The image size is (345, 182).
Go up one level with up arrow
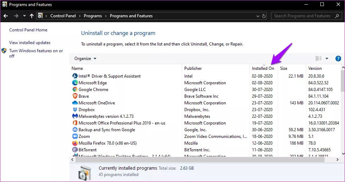point(32,16)
